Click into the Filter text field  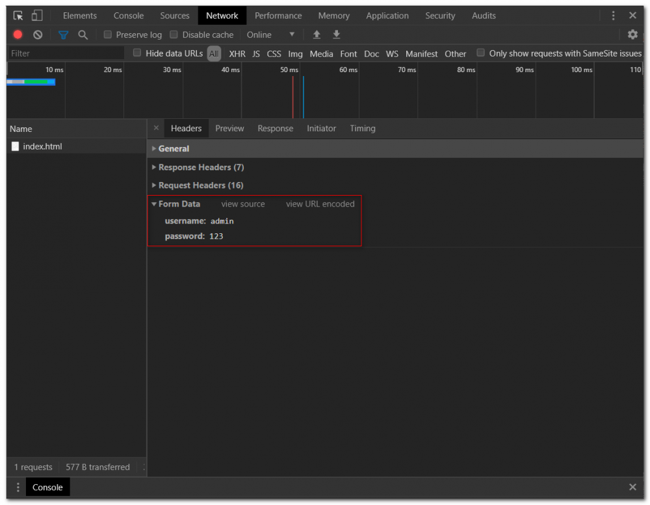(65, 53)
